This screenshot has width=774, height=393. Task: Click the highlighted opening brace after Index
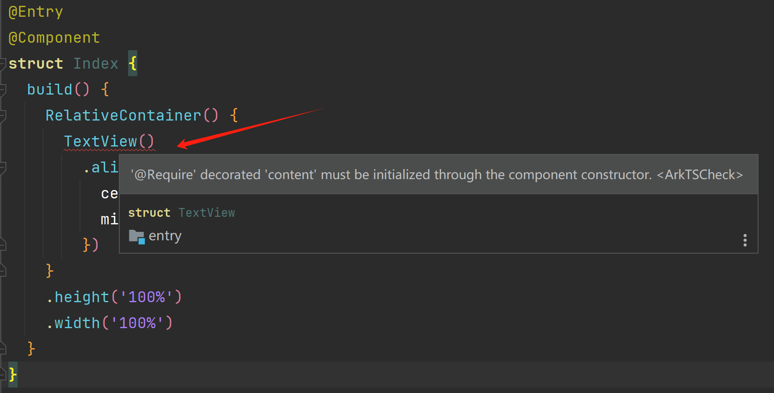point(133,64)
